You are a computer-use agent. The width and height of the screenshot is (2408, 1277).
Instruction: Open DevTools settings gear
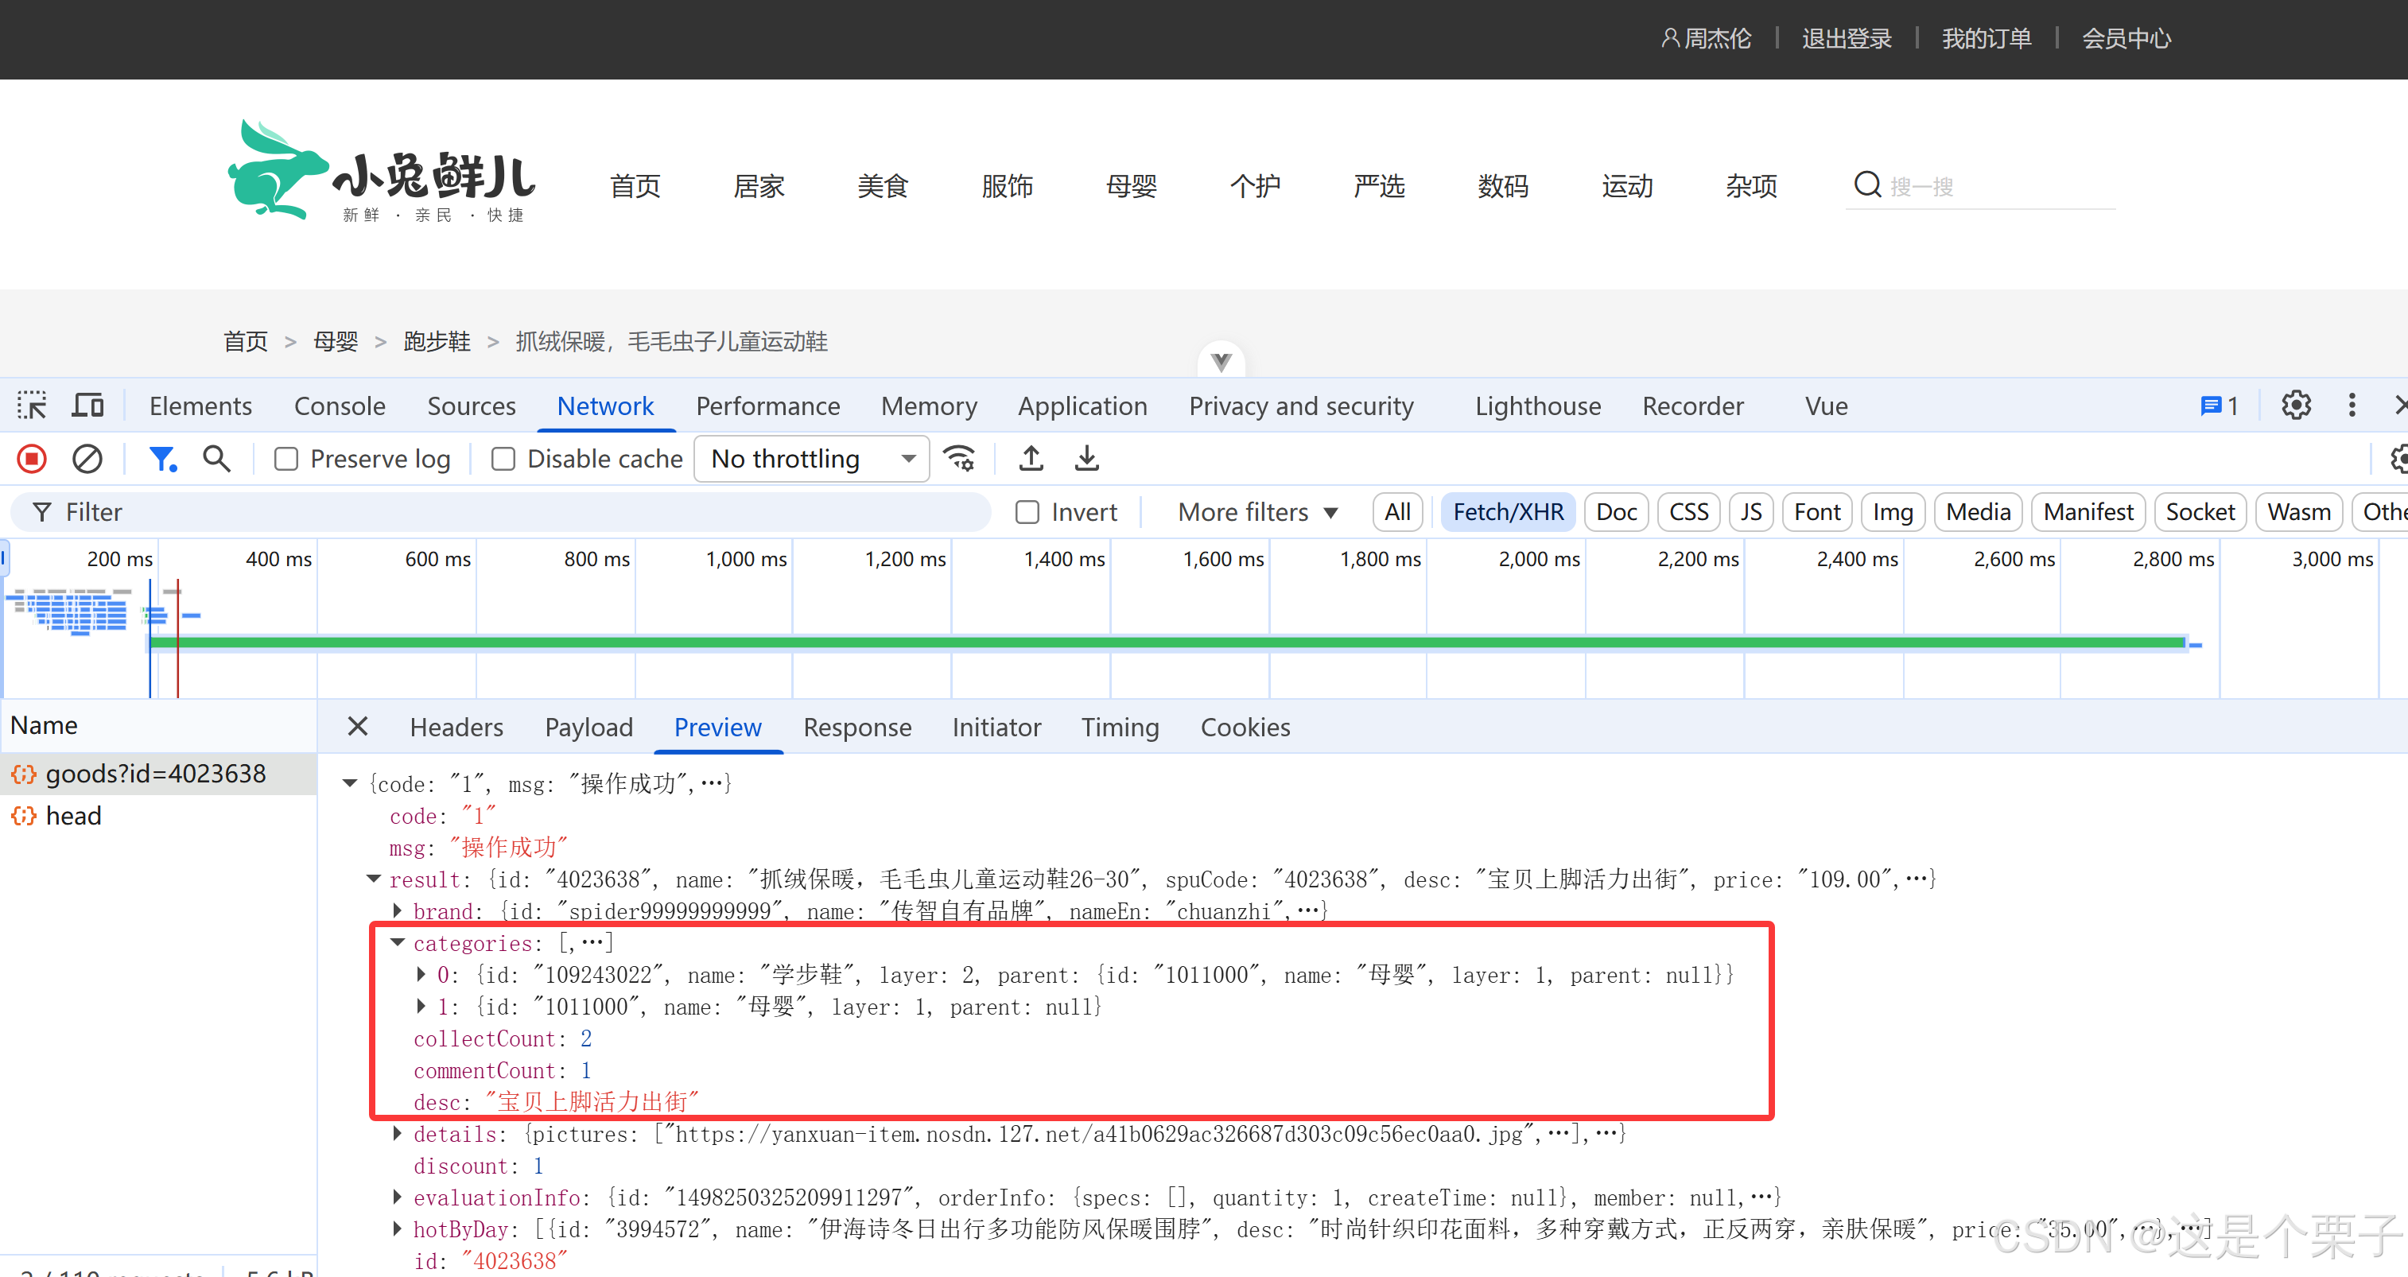click(x=2295, y=406)
